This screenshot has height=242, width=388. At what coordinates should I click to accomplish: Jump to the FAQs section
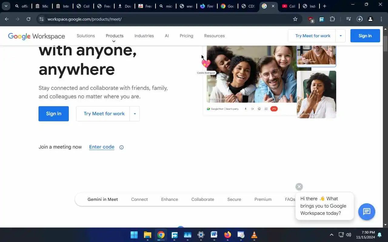[x=290, y=199]
